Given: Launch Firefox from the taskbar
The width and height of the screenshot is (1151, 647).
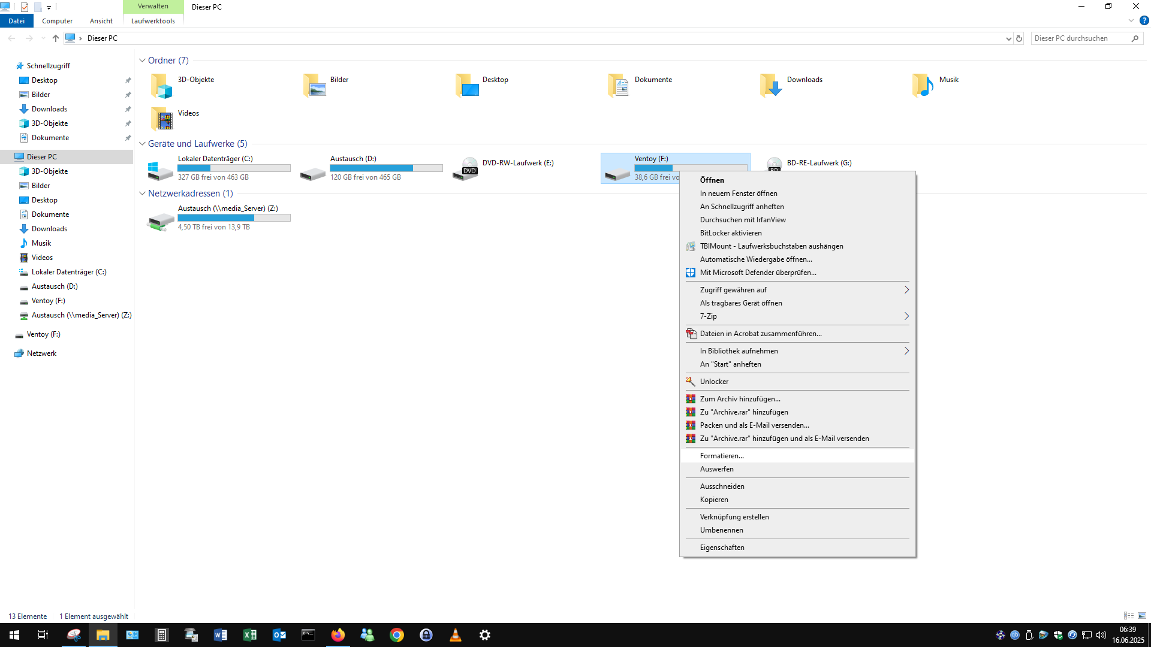Looking at the screenshot, I should tap(338, 635).
